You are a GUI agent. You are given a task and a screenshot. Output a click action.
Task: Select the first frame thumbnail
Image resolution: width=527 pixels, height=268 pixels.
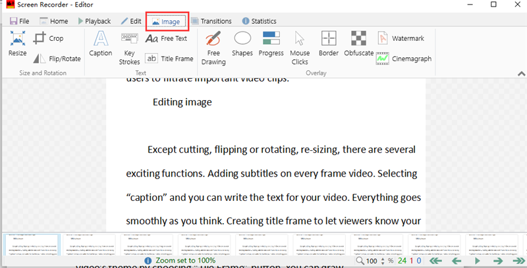point(32,244)
